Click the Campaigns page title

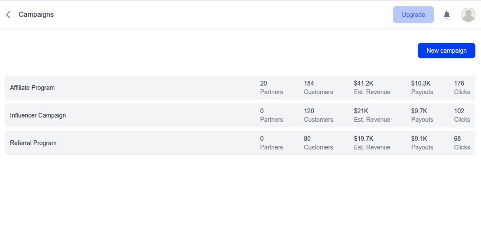click(x=36, y=14)
